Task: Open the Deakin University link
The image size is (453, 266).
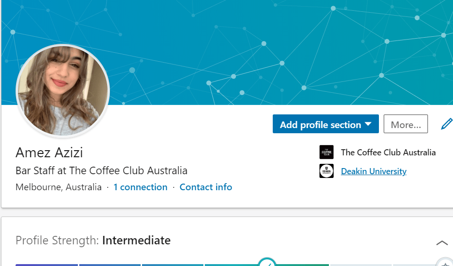Action: click(373, 171)
